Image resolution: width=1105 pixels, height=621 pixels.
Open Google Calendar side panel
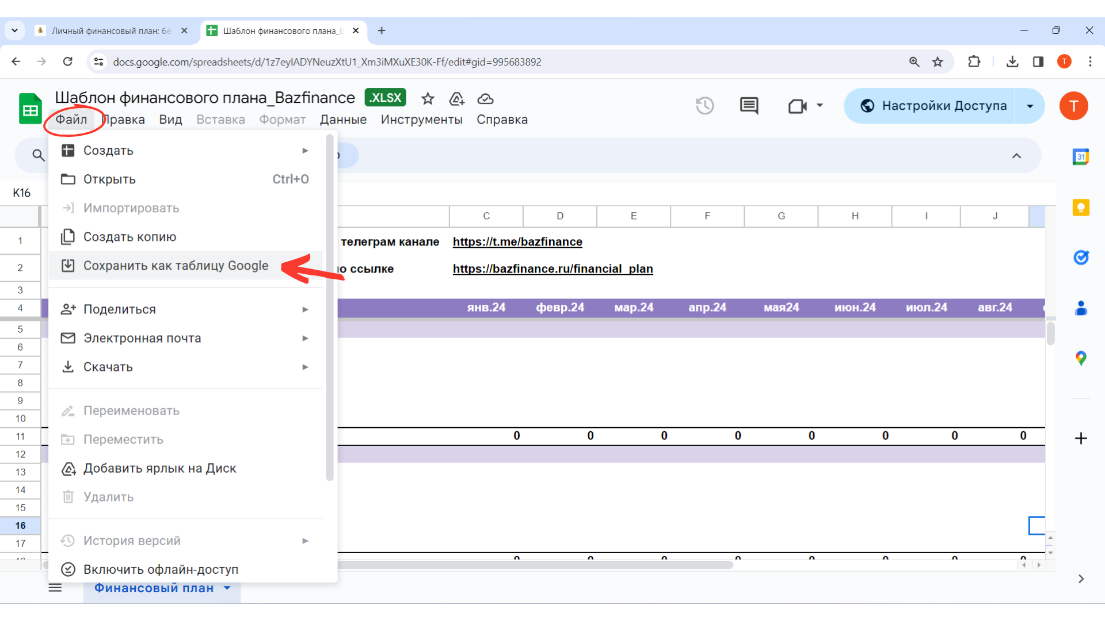point(1081,156)
